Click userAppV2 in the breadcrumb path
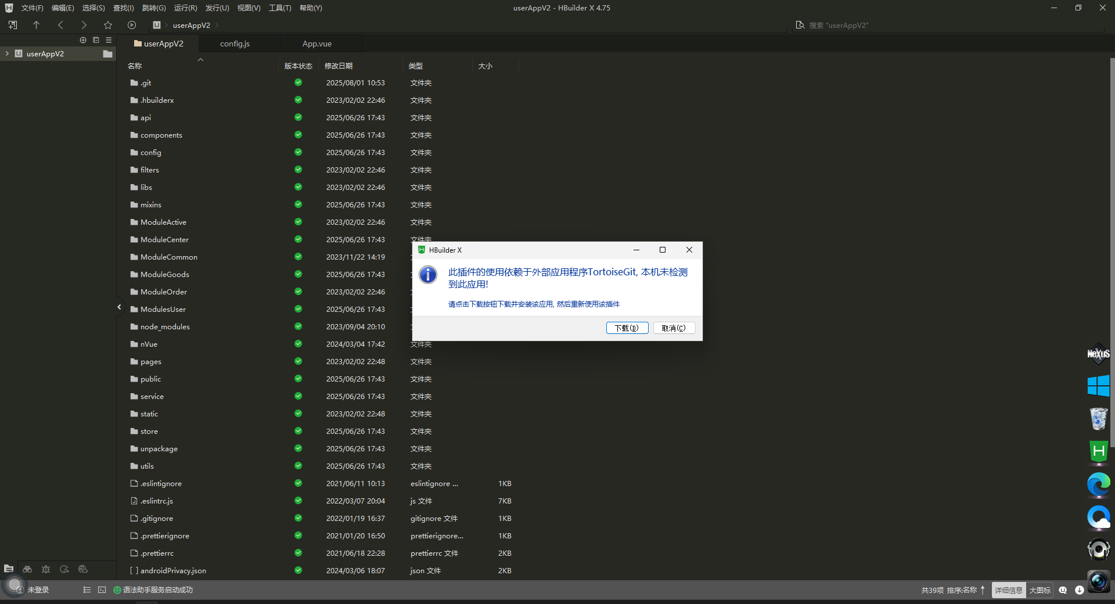The width and height of the screenshot is (1115, 604). pos(192,25)
